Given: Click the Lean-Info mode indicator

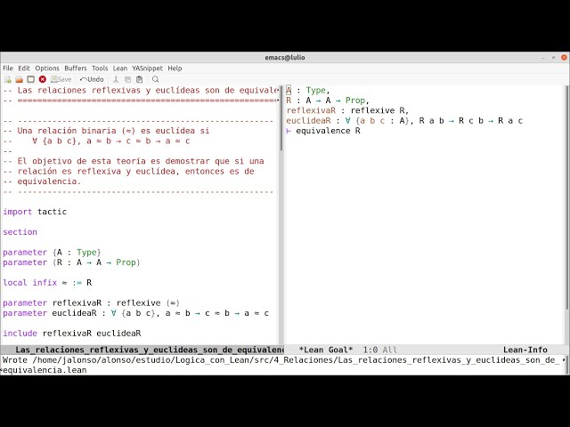Looking at the screenshot, I should [525, 350].
